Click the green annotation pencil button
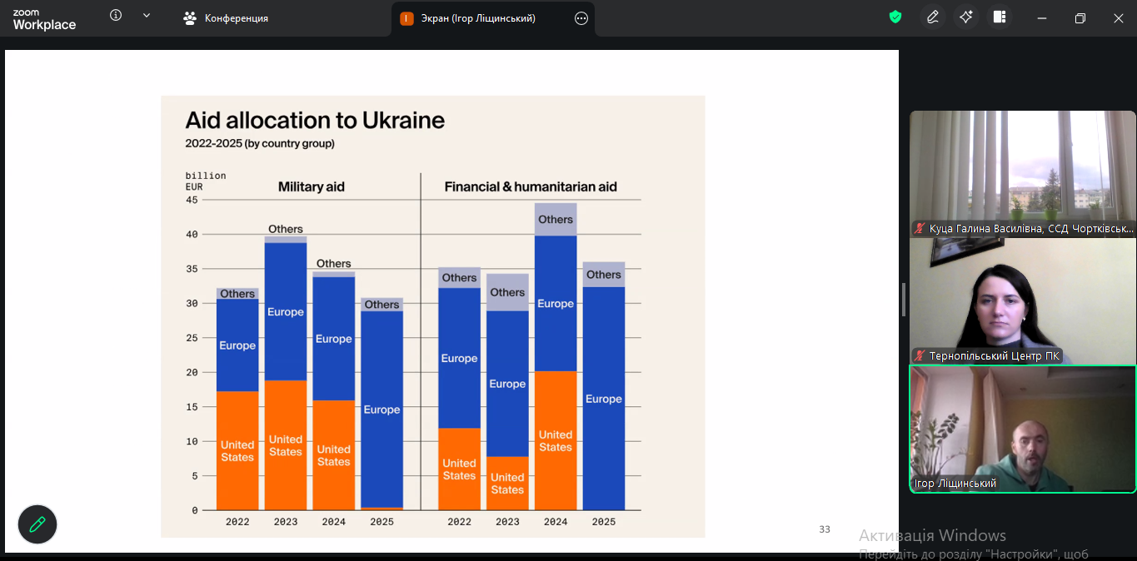Image resolution: width=1137 pixels, height=561 pixels. click(37, 524)
